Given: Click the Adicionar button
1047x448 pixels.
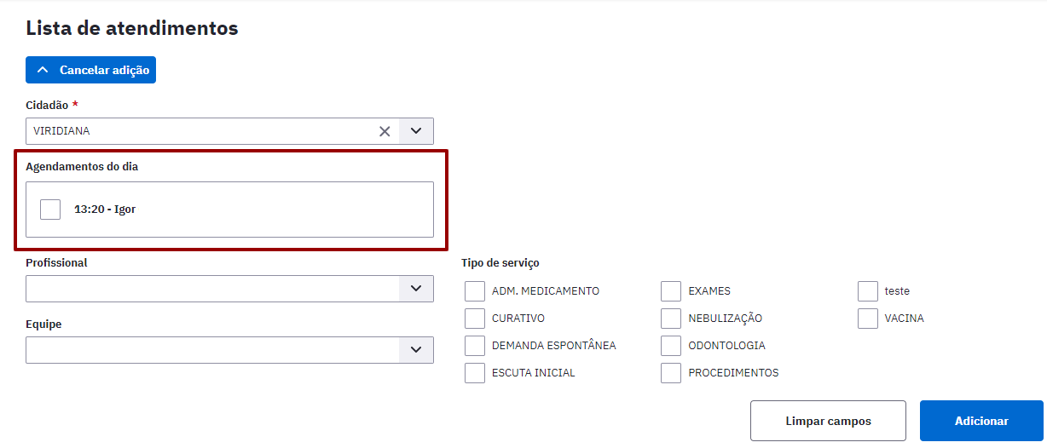Looking at the screenshot, I should click(x=981, y=421).
